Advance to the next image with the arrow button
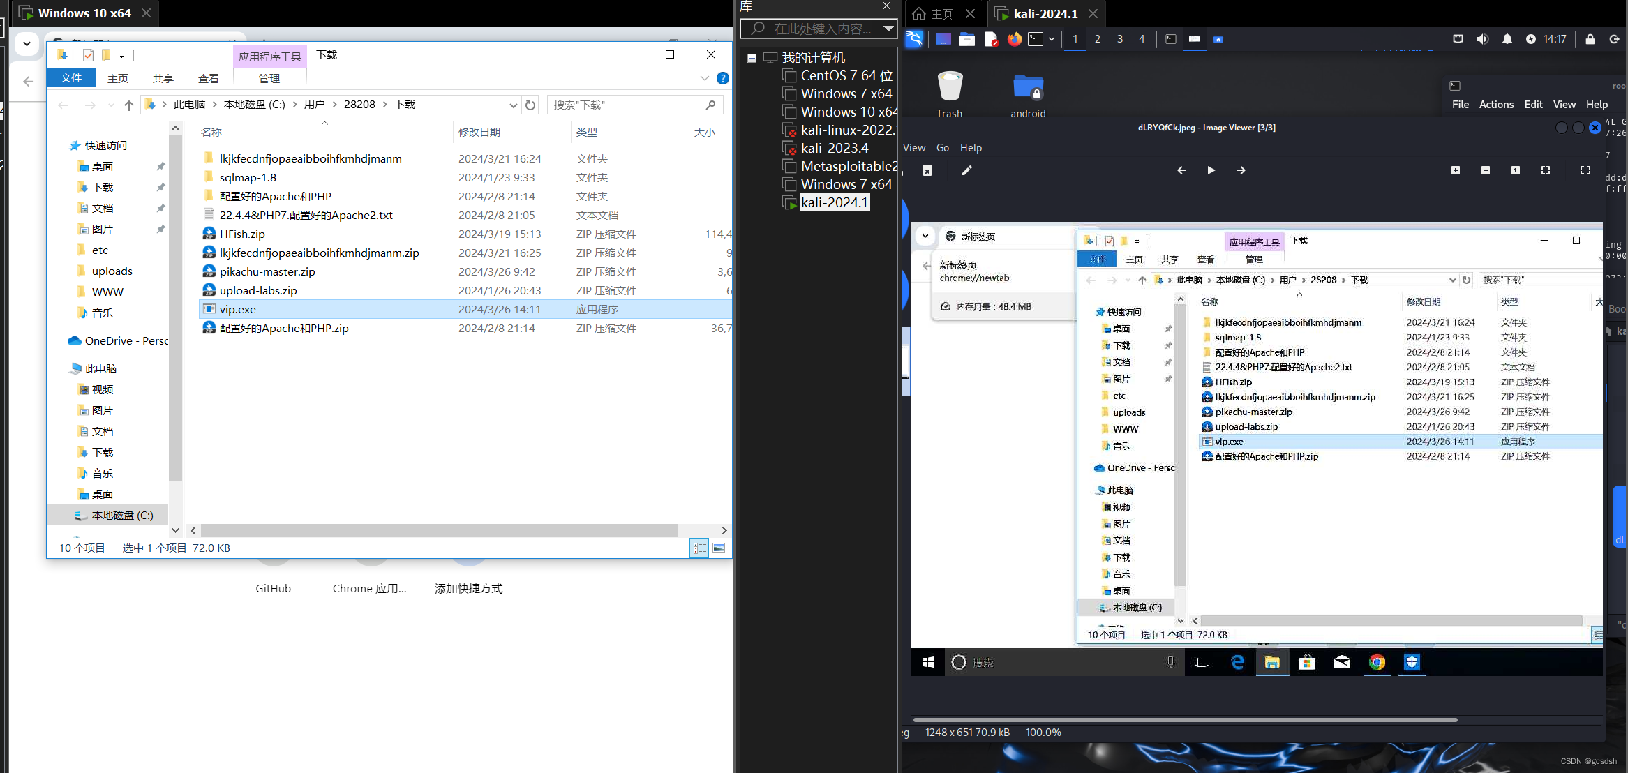This screenshot has height=773, width=1628. click(1241, 170)
